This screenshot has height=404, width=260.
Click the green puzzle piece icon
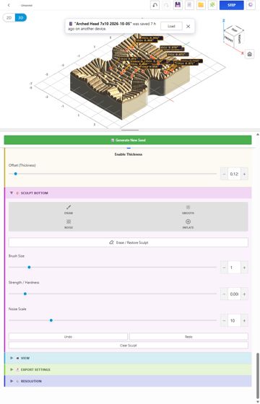click(x=212, y=5)
